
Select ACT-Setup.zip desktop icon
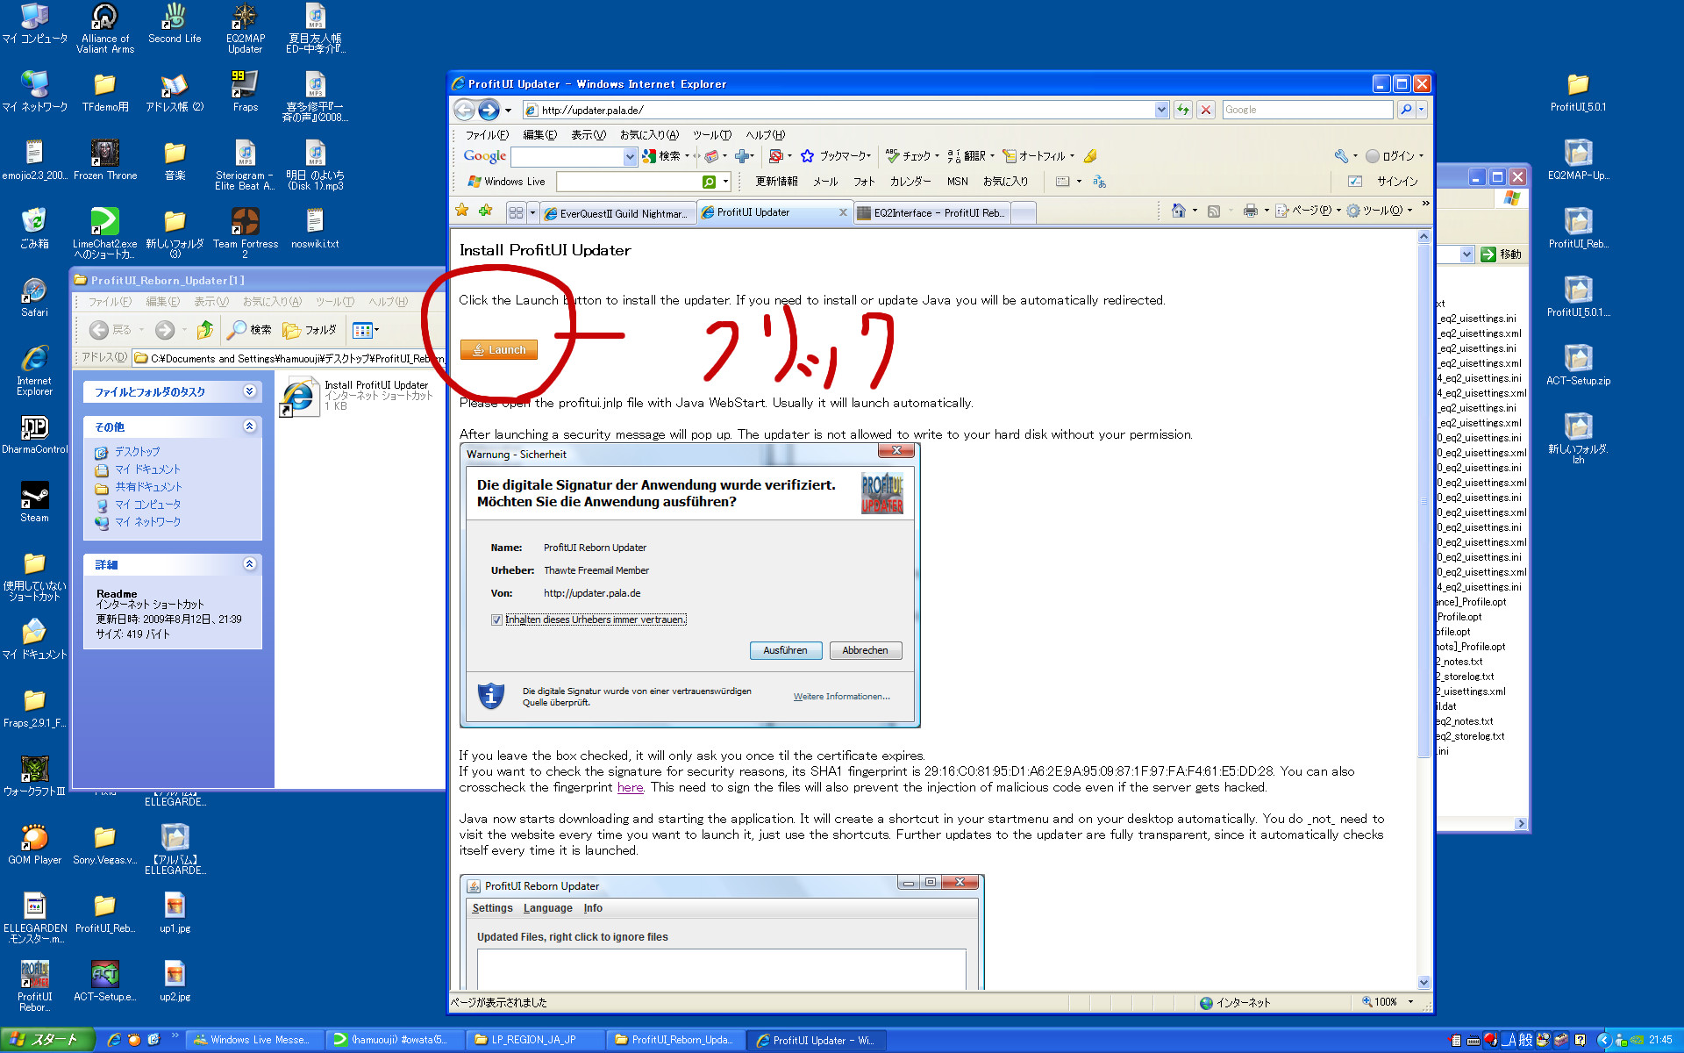tap(1578, 366)
